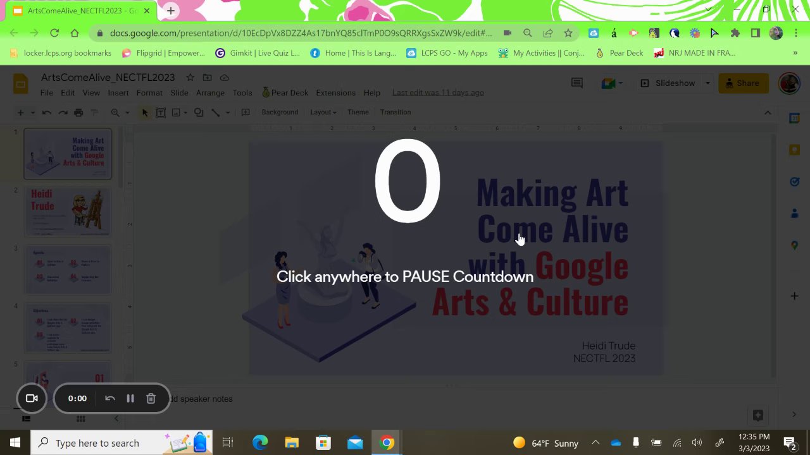Expand the zoom level dropdown arrow
The height and width of the screenshot is (455, 810).
127,112
